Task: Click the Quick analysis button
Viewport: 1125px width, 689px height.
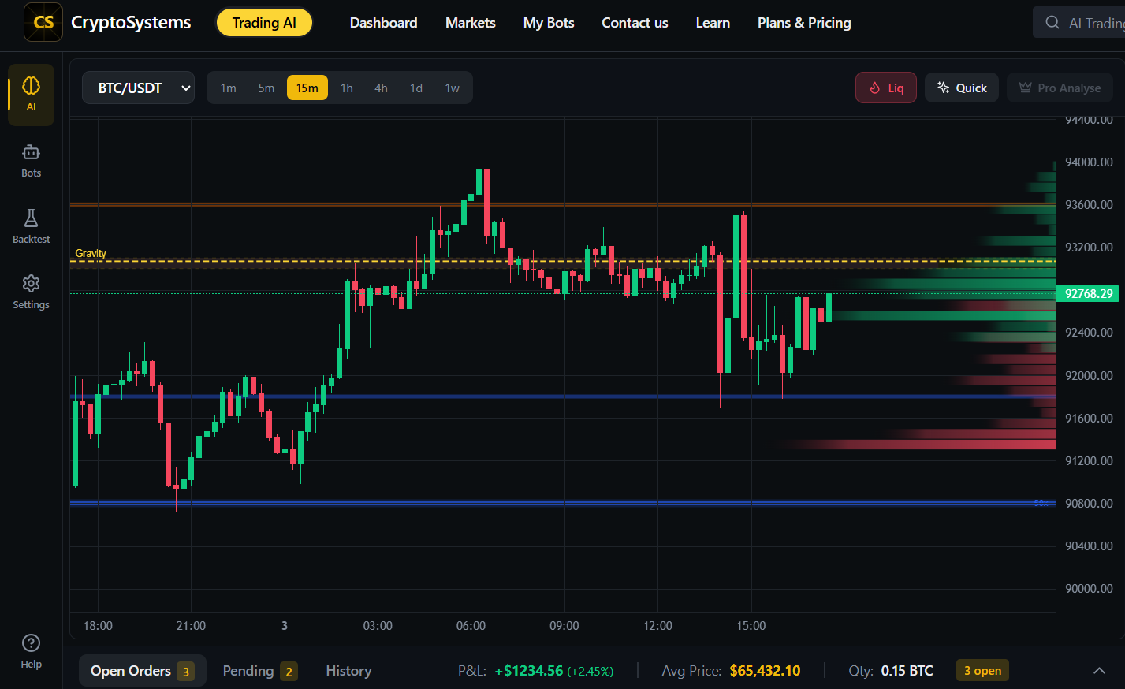Action: tap(962, 88)
